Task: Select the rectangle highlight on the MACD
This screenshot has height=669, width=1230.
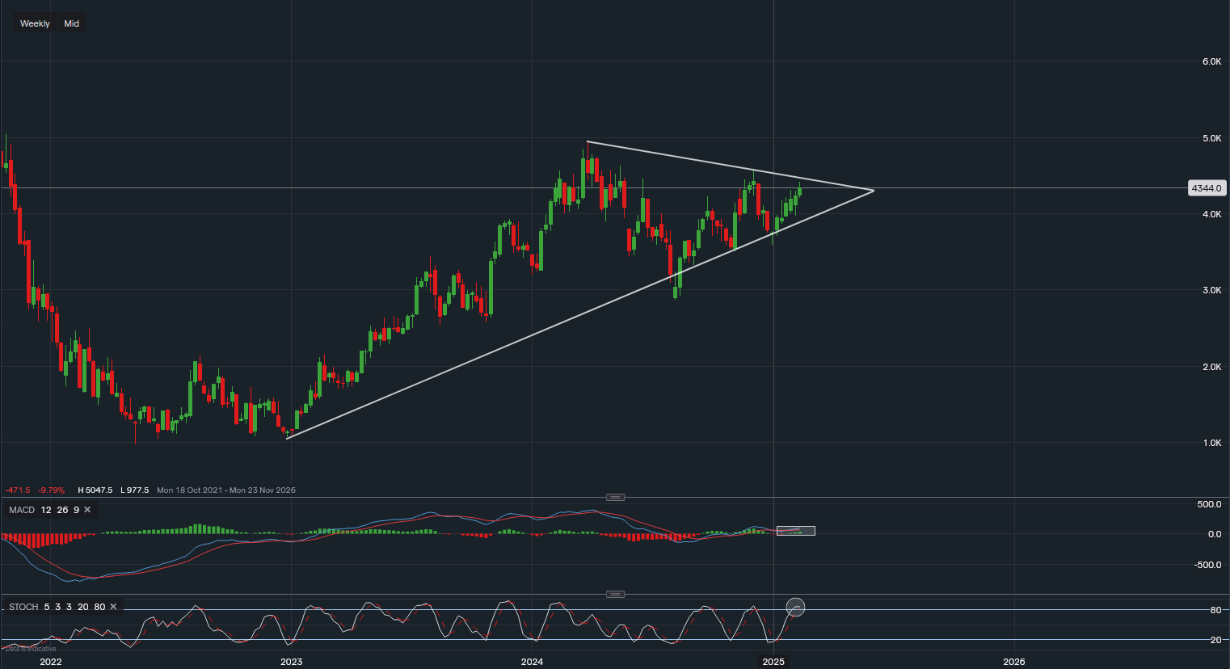Action: 796,531
